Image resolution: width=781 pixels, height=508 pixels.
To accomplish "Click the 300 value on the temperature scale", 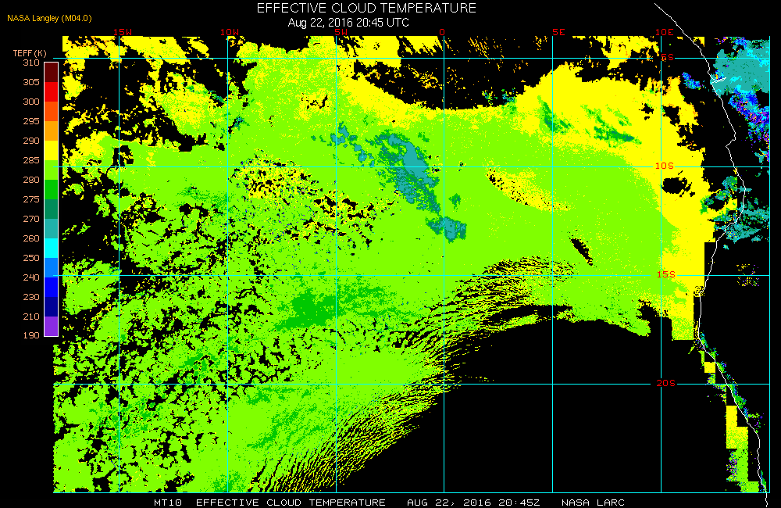I will 31,102.
